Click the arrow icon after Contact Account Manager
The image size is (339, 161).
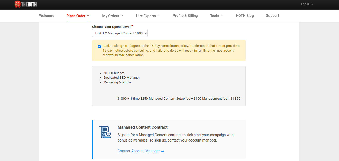tap(162, 151)
